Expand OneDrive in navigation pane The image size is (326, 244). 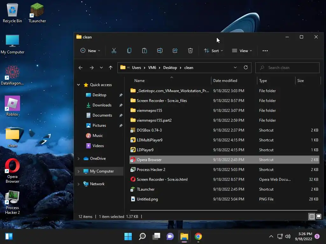[x=78, y=159]
